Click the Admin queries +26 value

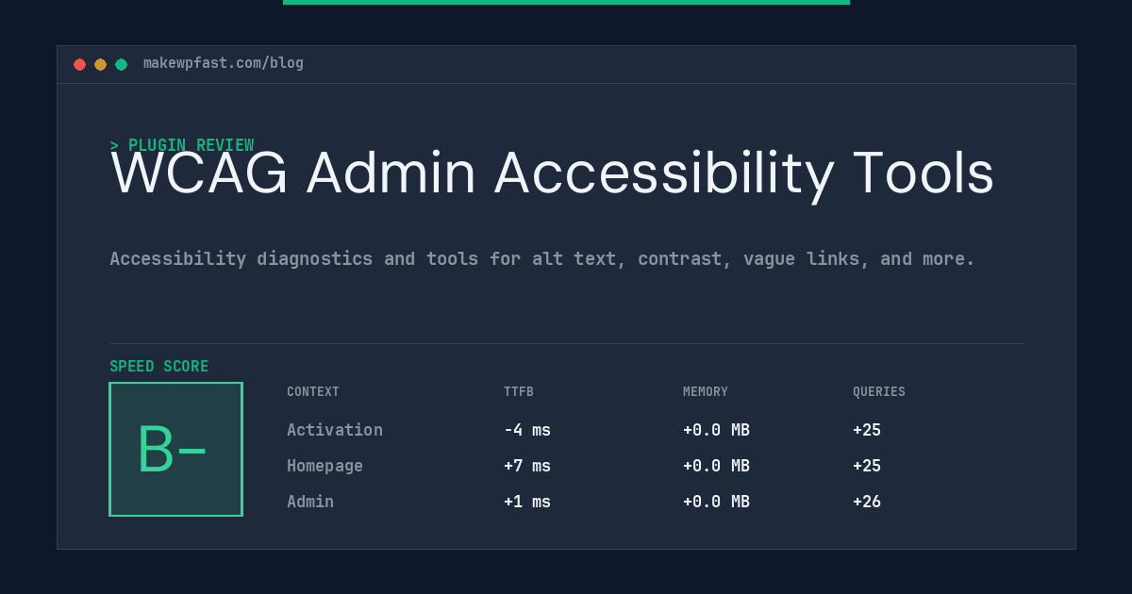(867, 502)
